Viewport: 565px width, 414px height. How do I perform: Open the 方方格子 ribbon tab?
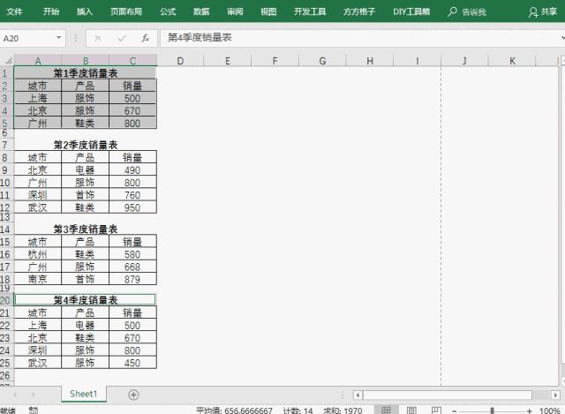coord(359,11)
